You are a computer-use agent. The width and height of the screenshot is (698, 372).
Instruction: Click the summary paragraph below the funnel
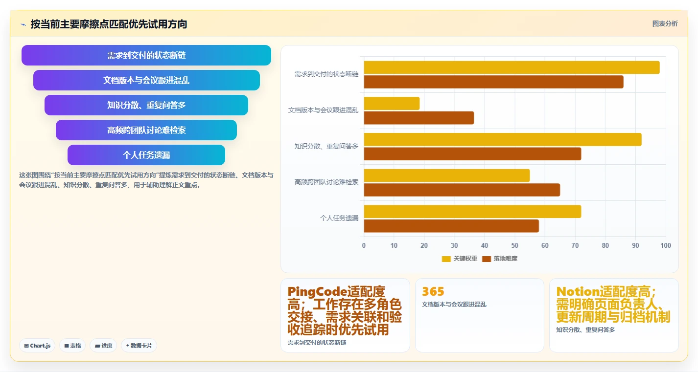coord(146,180)
